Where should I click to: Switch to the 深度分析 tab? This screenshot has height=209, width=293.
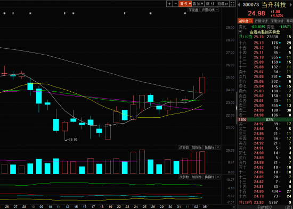coord(277,21)
